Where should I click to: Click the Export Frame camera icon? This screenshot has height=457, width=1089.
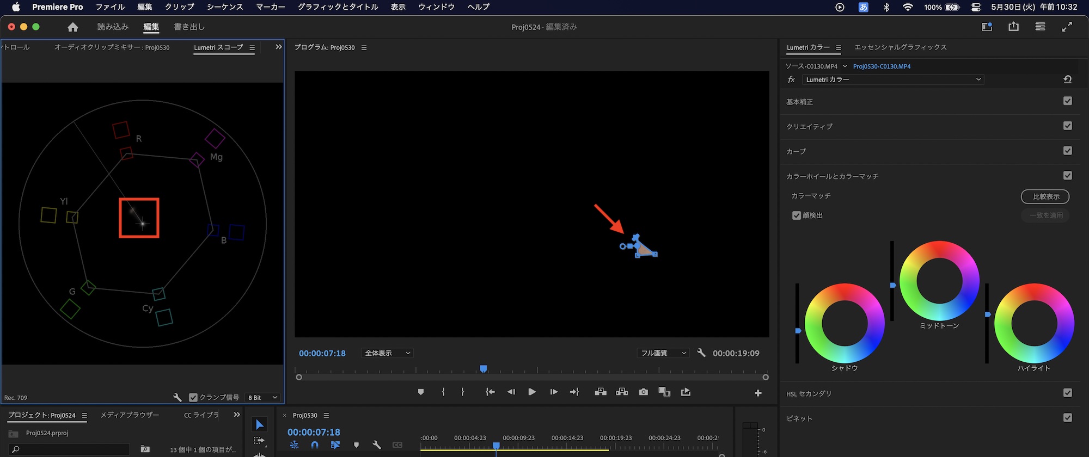pos(643,392)
